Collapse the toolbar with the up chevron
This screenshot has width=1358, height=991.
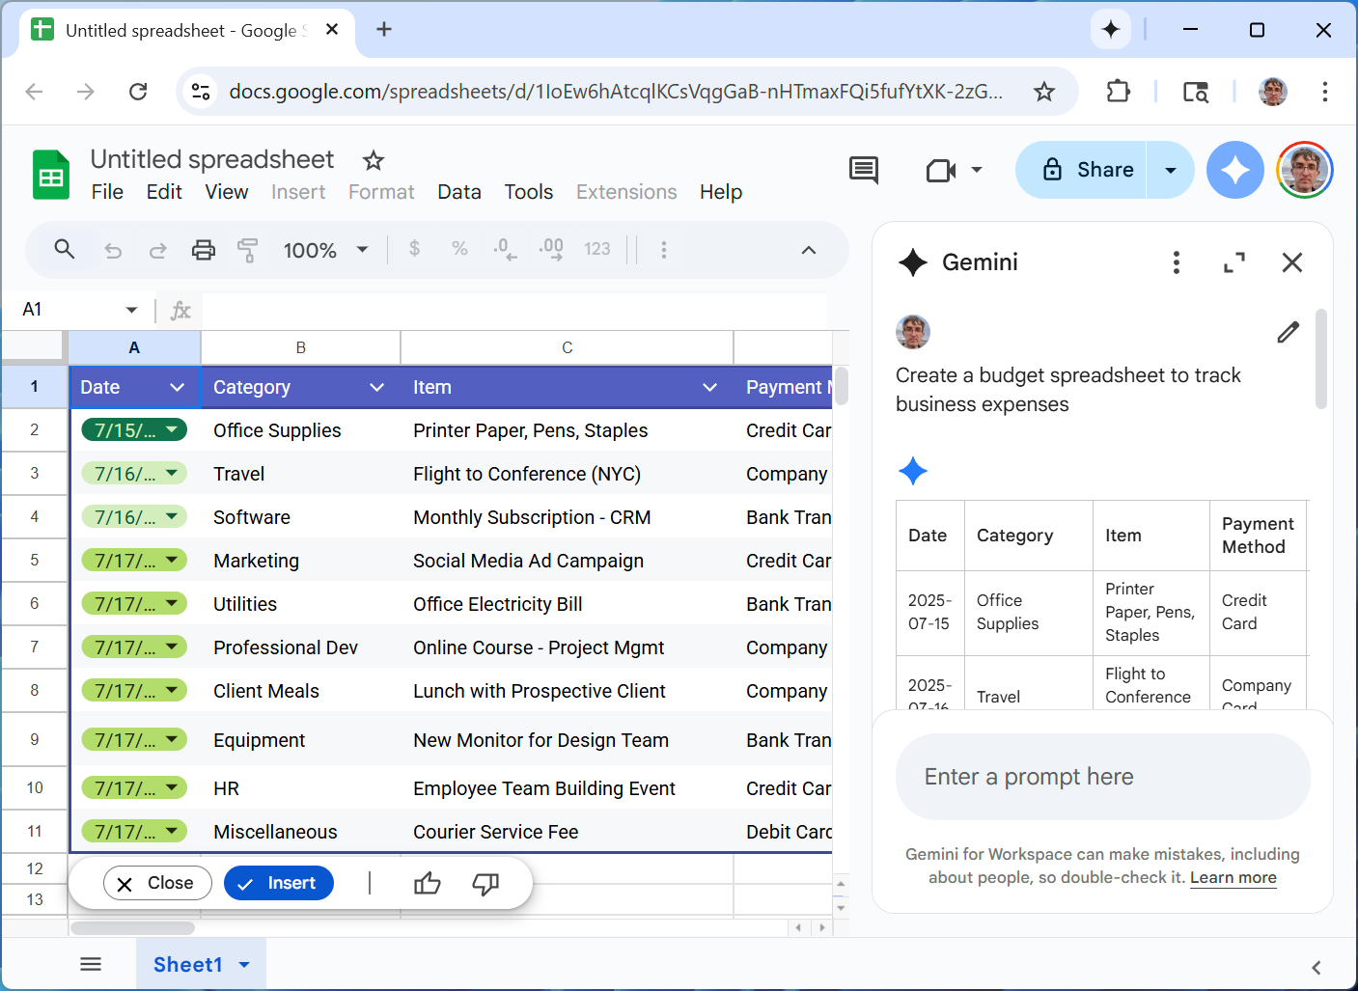(809, 250)
